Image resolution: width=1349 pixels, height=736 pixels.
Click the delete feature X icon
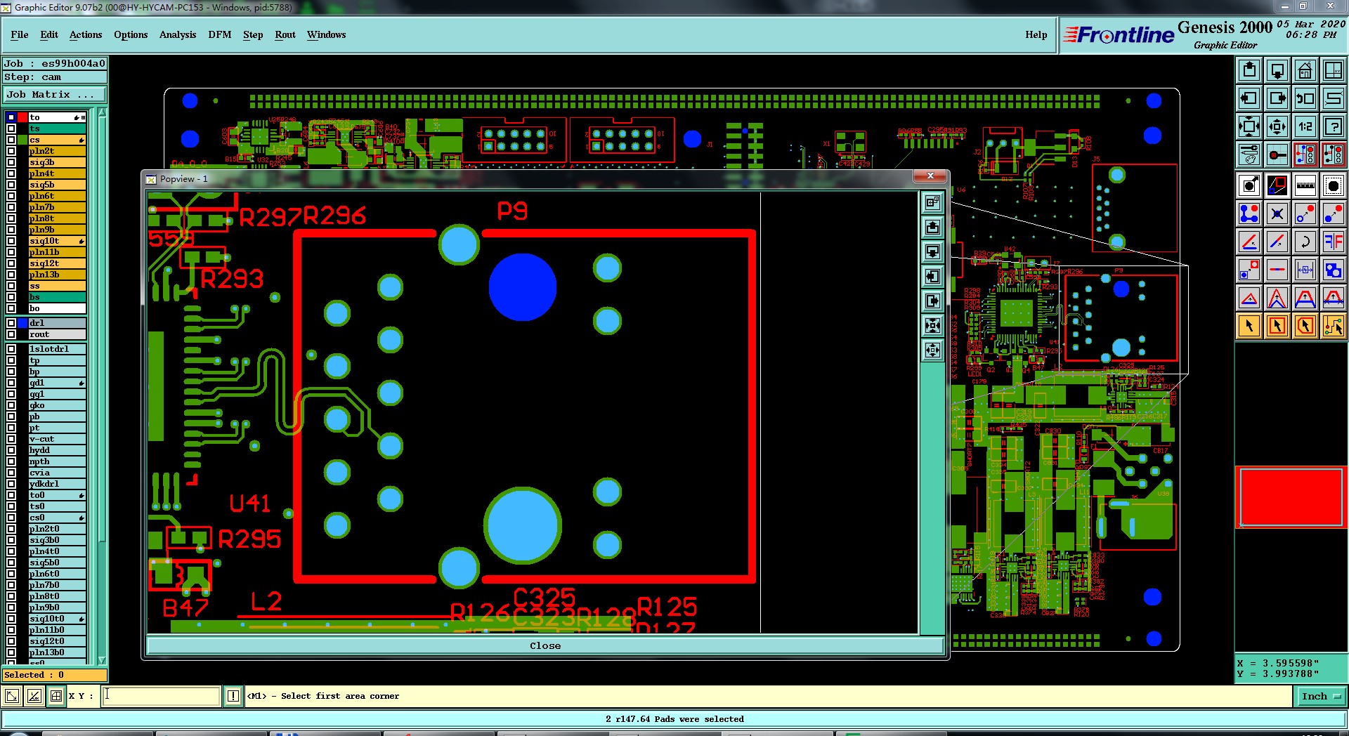pos(1277,213)
